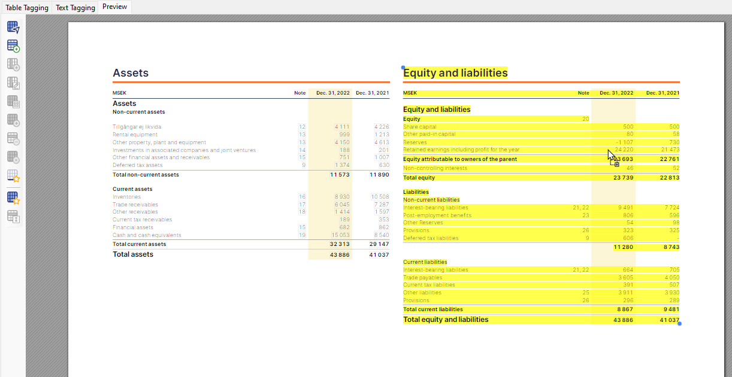Click the 2022 Total current assets value 32 313
Screen dimensions: 732x377
click(340, 244)
